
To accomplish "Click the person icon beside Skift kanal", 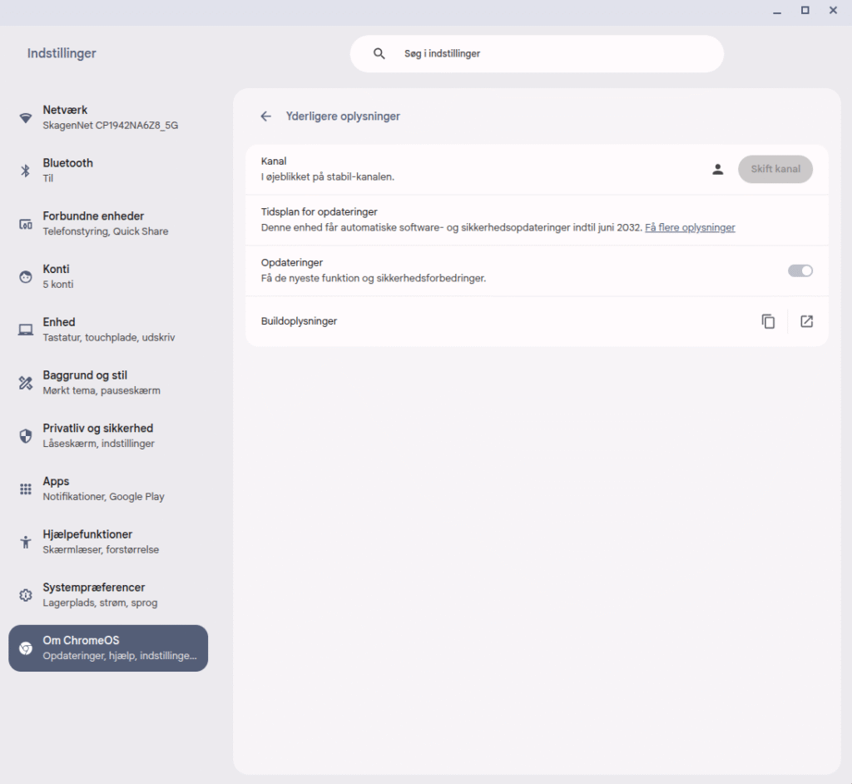I will point(717,168).
